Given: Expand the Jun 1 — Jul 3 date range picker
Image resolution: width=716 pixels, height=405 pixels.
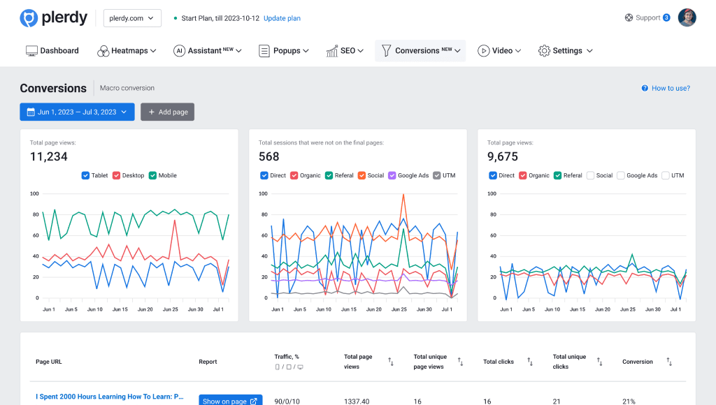Looking at the screenshot, I should tap(77, 112).
